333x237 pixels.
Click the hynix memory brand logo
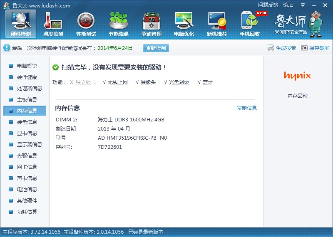297,76
